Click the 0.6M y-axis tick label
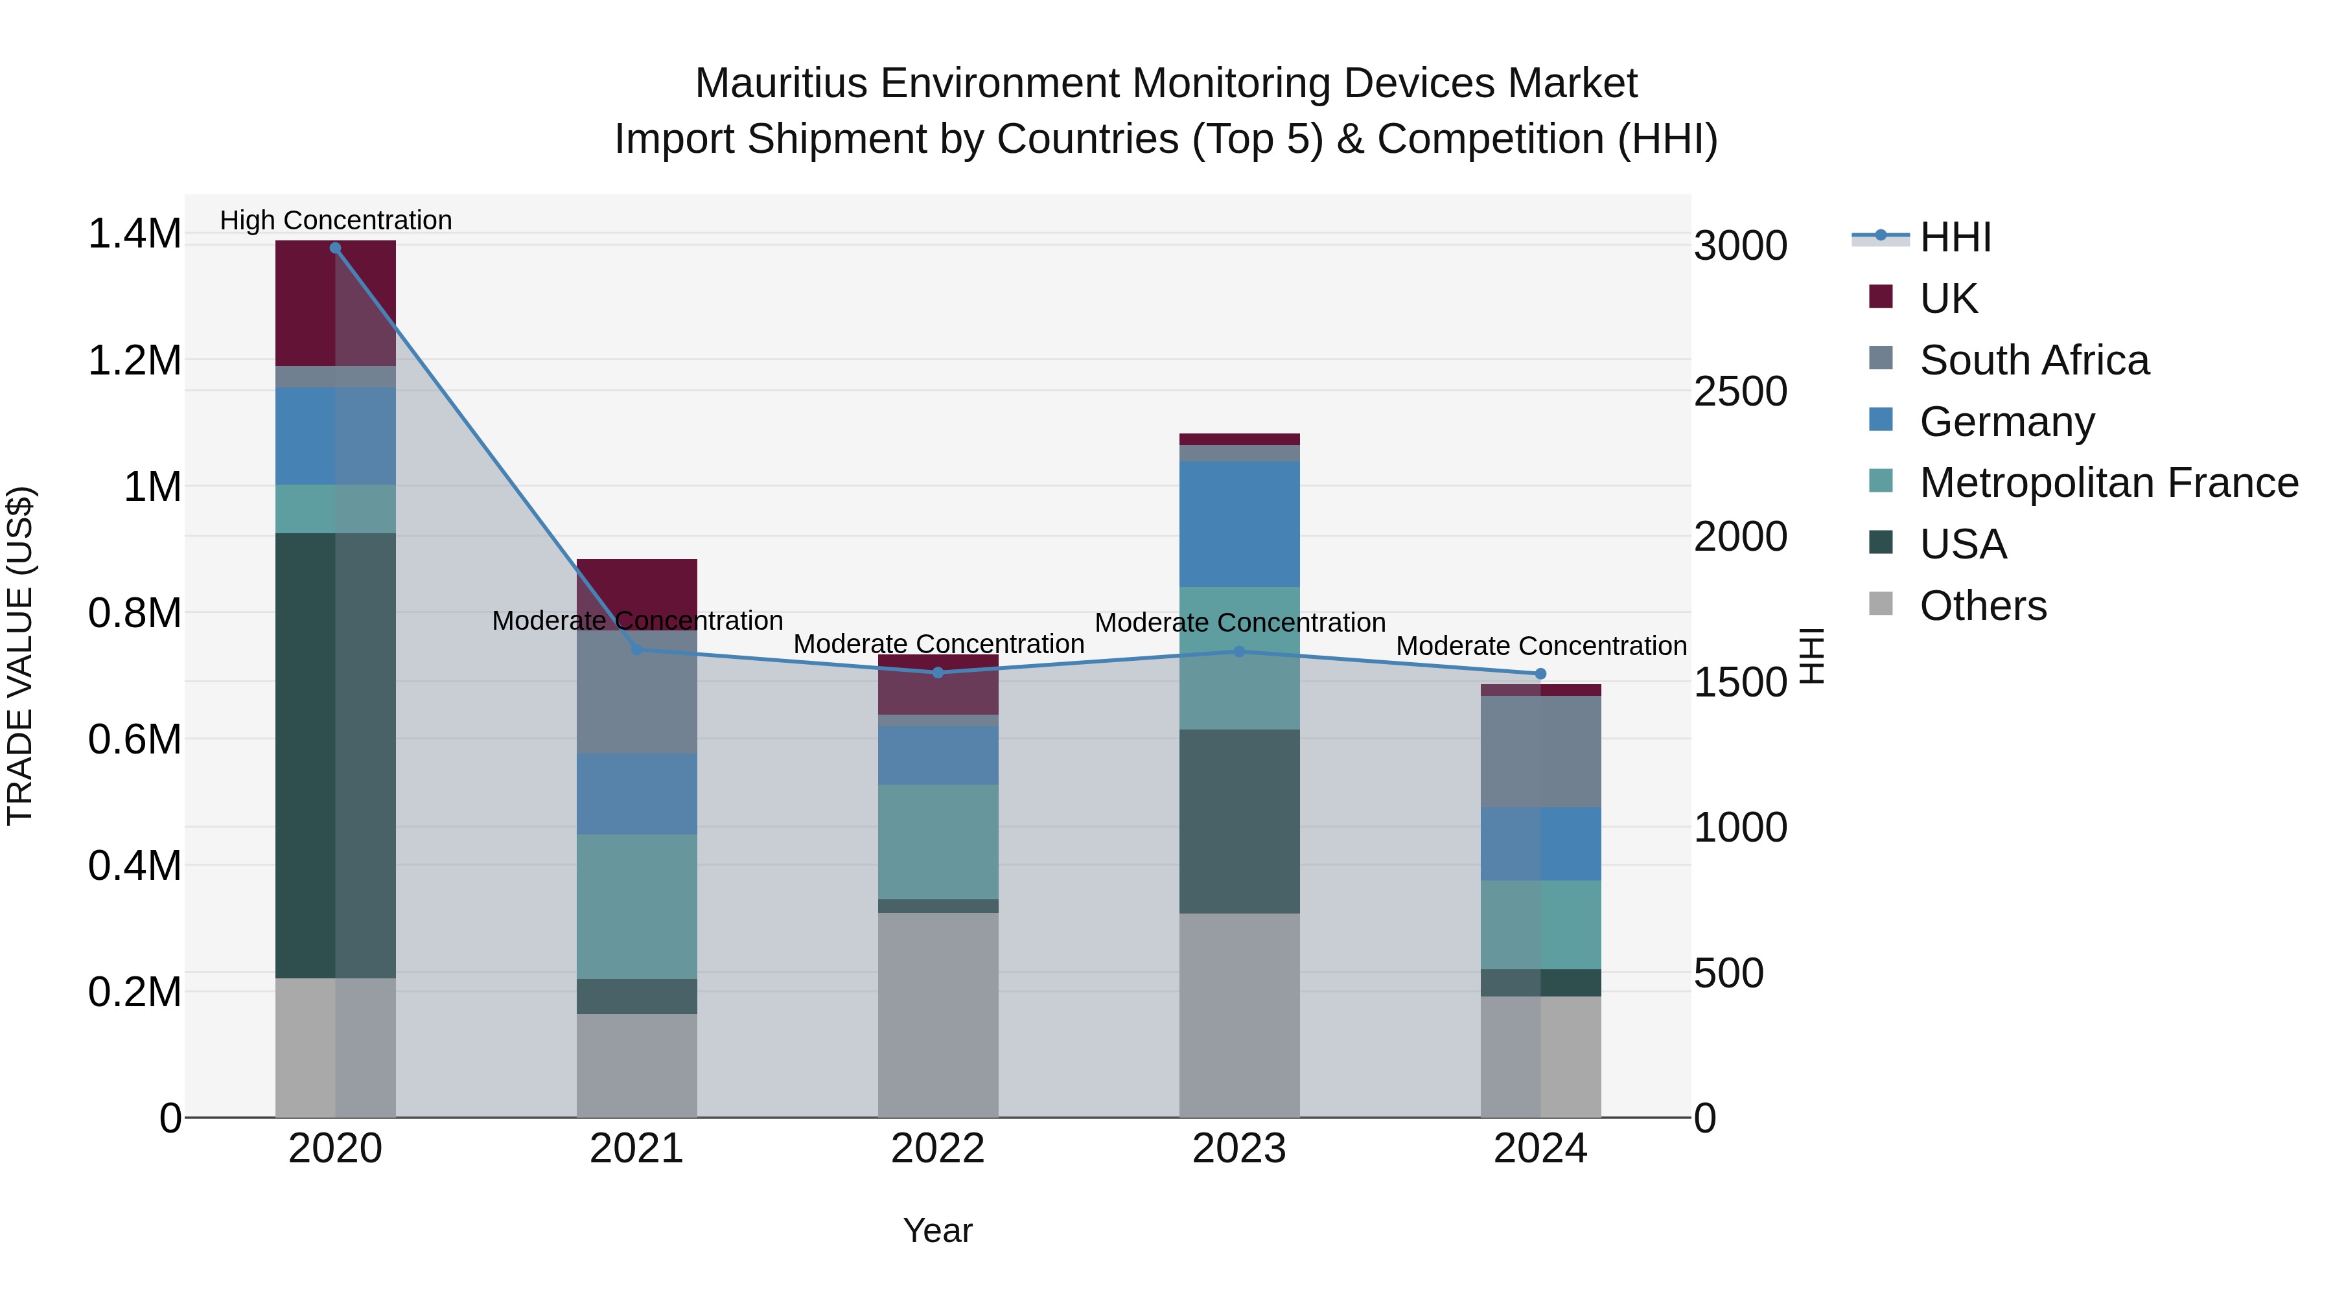 click(x=135, y=740)
